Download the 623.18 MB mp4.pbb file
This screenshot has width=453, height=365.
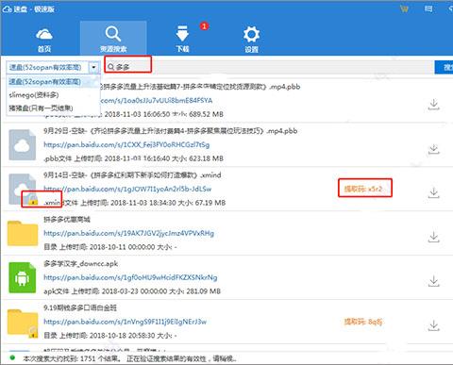(434, 149)
